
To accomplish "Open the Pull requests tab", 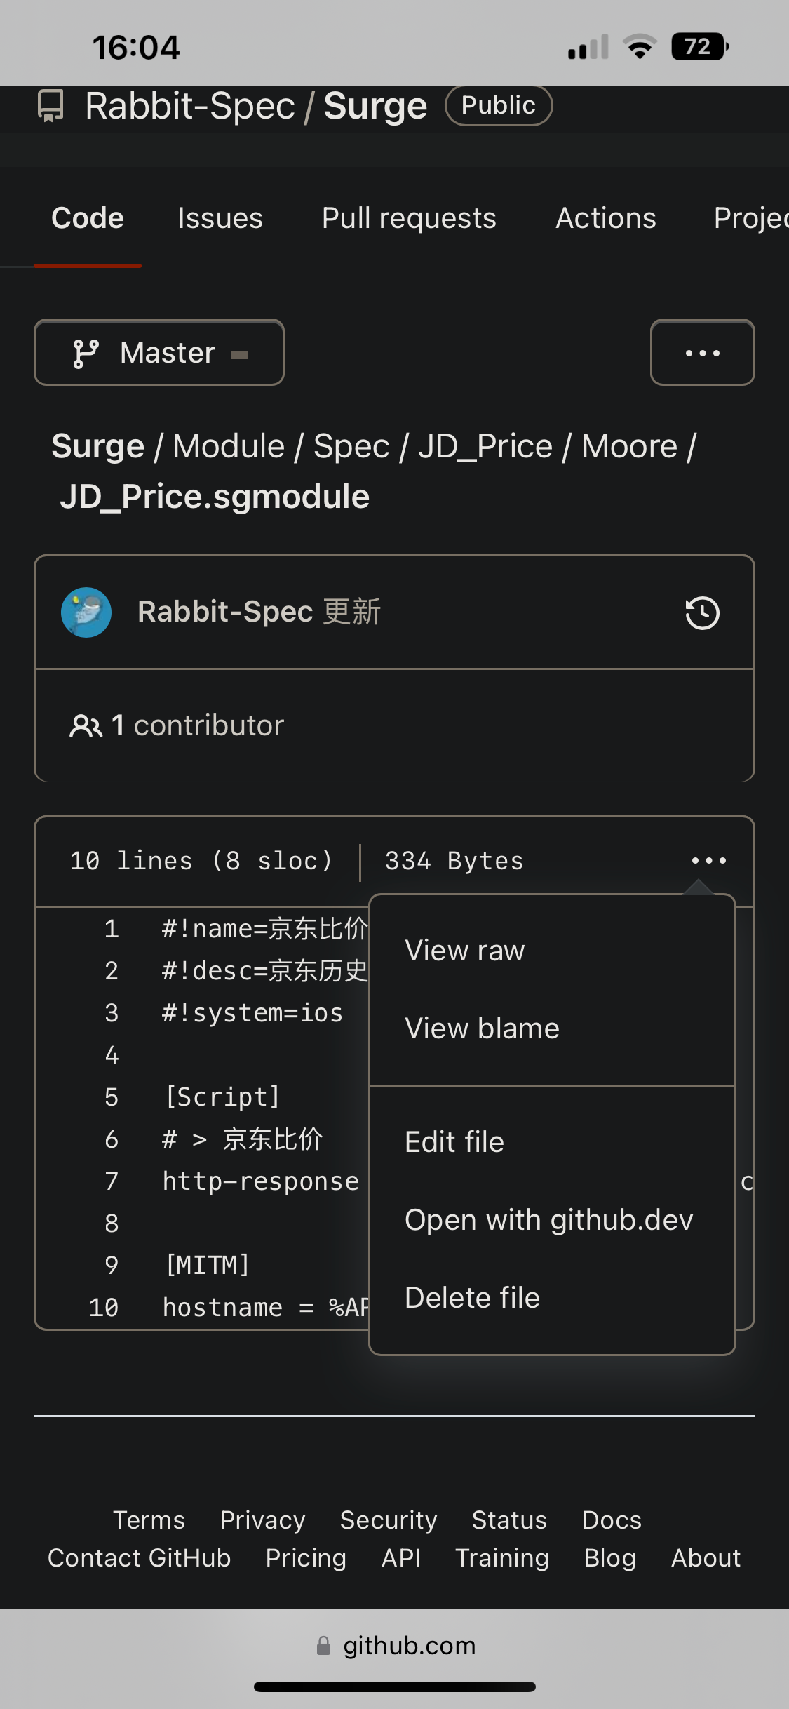I will 409,218.
